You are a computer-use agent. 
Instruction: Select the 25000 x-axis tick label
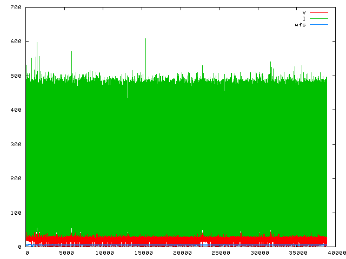click(x=221, y=253)
